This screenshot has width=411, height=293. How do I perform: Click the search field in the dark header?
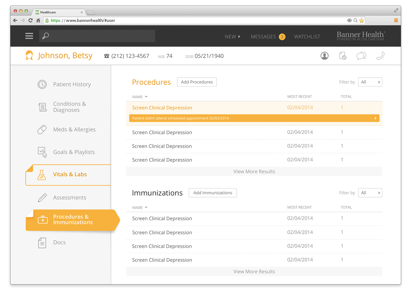tap(97, 36)
